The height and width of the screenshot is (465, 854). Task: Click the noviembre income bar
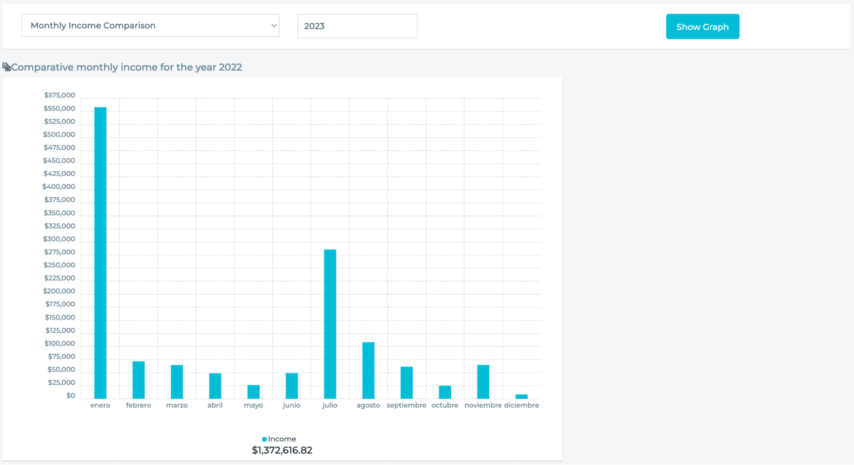483,382
